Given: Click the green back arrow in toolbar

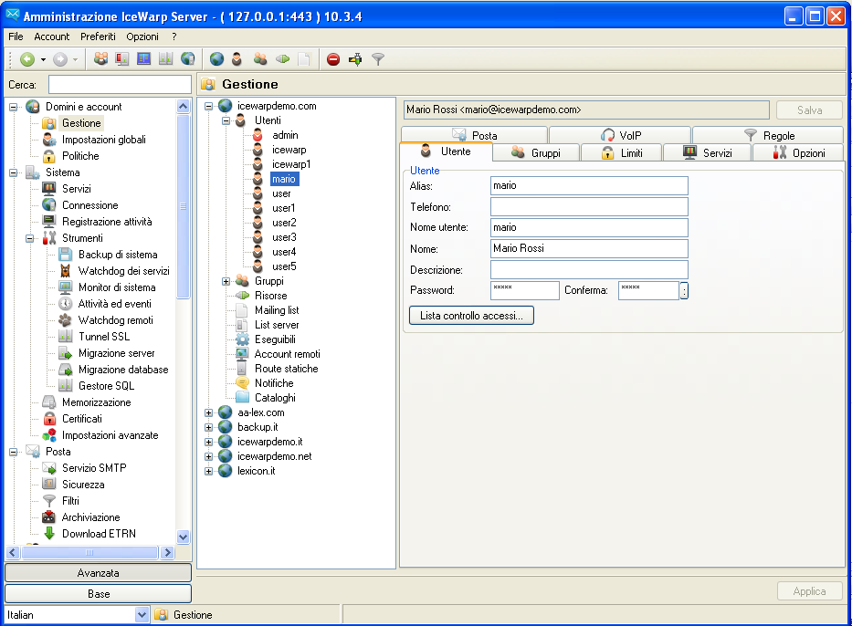Looking at the screenshot, I should (x=27, y=59).
